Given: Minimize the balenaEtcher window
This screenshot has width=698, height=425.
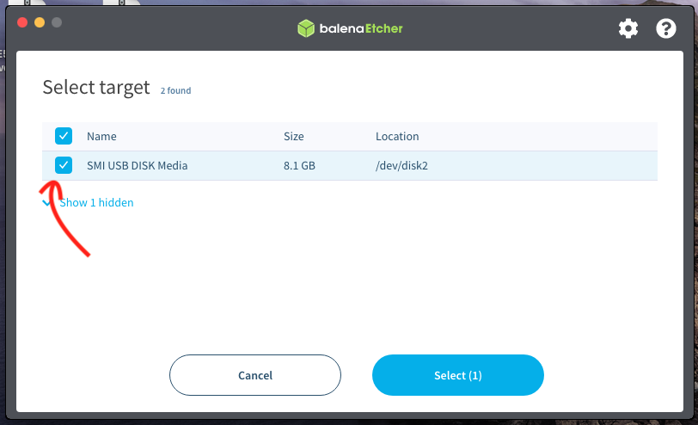Looking at the screenshot, I should [x=40, y=22].
